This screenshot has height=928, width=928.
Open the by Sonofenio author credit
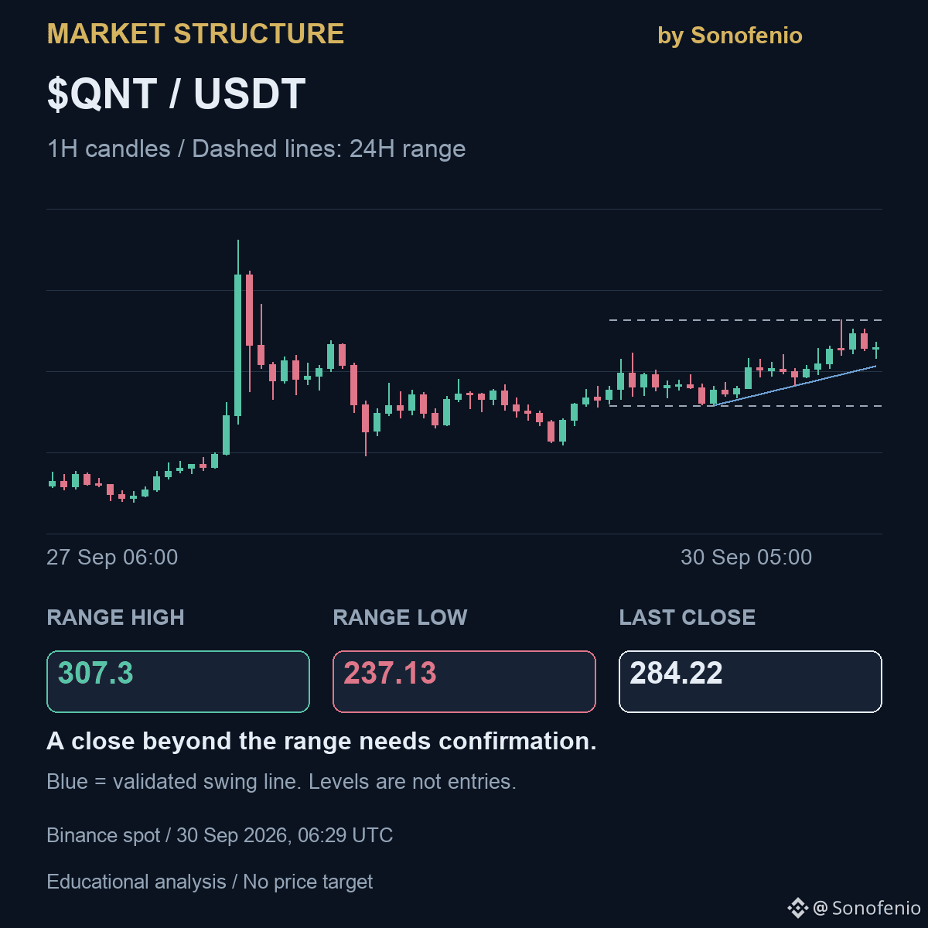click(x=730, y=36)
